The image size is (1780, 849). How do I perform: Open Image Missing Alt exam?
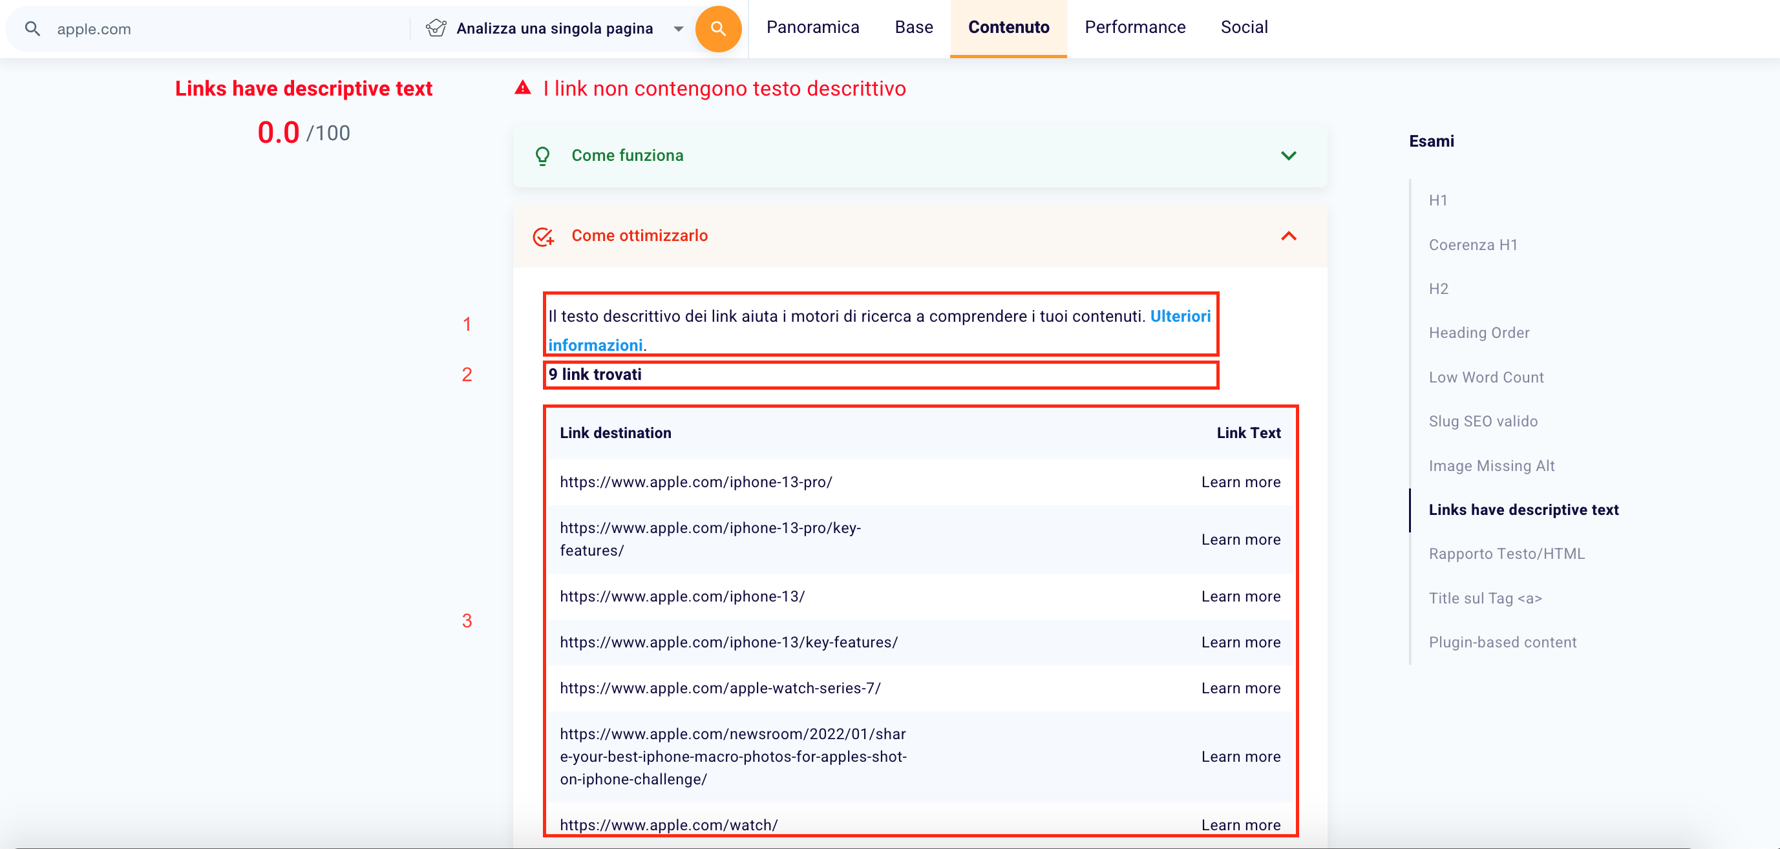[x=1491, y=466]
